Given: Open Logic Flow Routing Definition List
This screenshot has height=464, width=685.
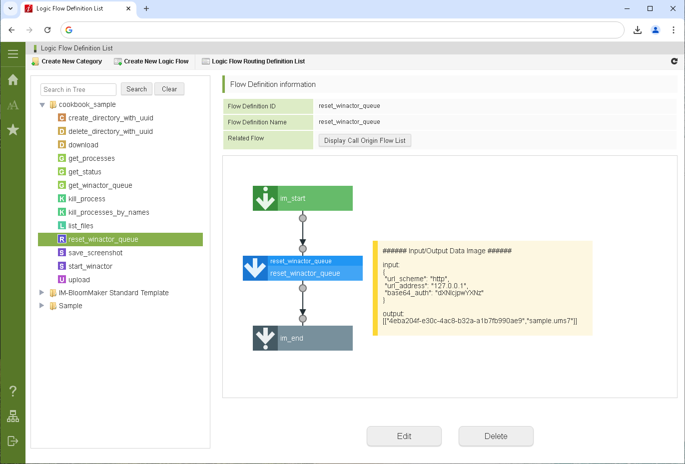Looking at the screenshot, I should tap(253, 61).
